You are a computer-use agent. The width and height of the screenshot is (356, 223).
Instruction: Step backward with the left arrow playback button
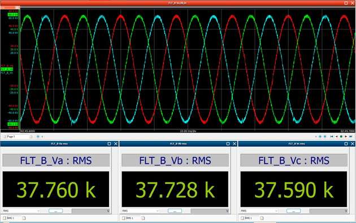click(336, 136)
